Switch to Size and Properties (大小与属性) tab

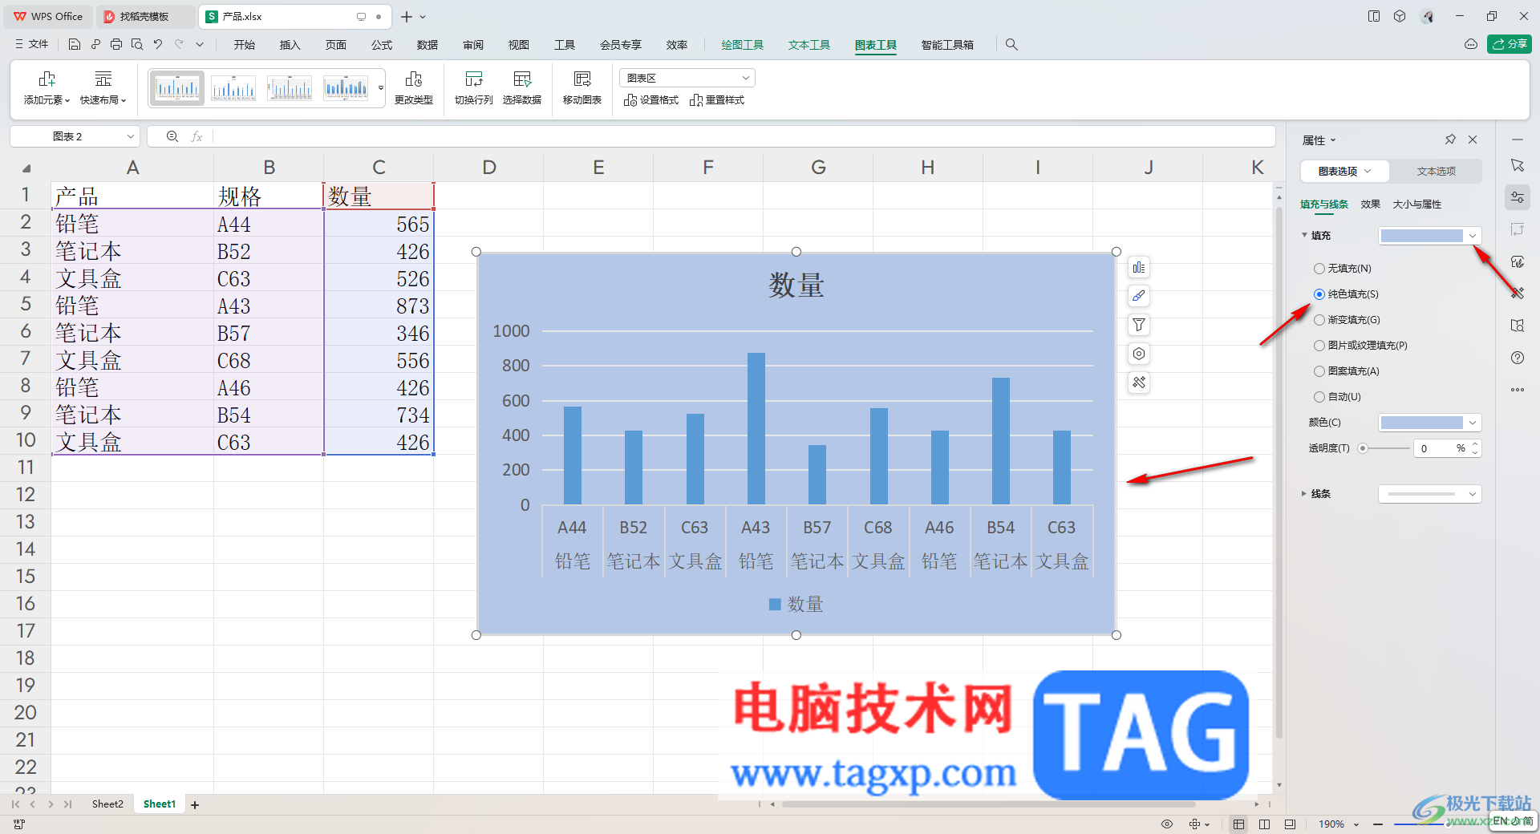coord(1416,204)
